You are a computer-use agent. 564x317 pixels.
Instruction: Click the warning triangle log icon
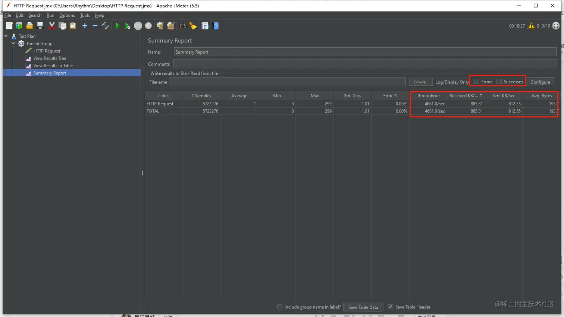[x=531, y=26]
